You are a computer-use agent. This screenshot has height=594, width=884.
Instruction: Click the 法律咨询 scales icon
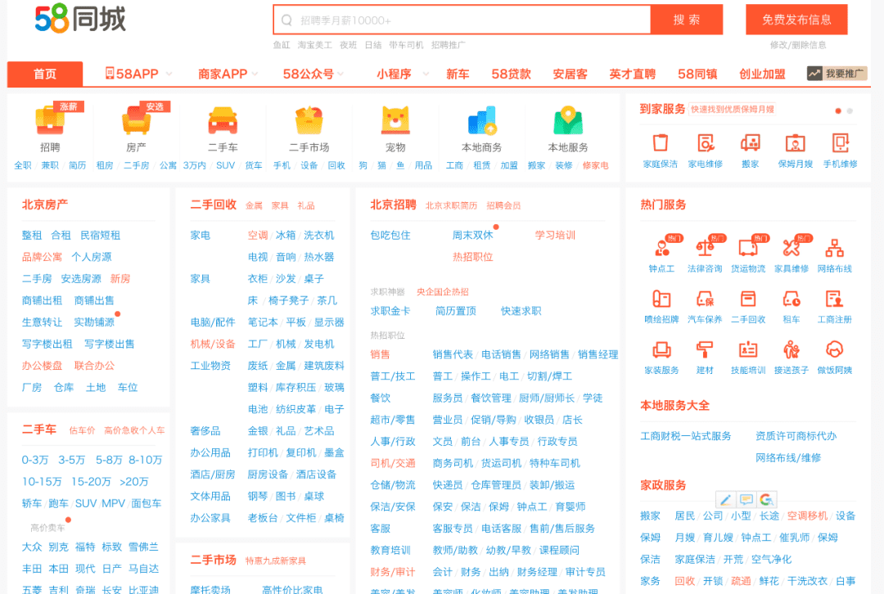tap(704, 248)
